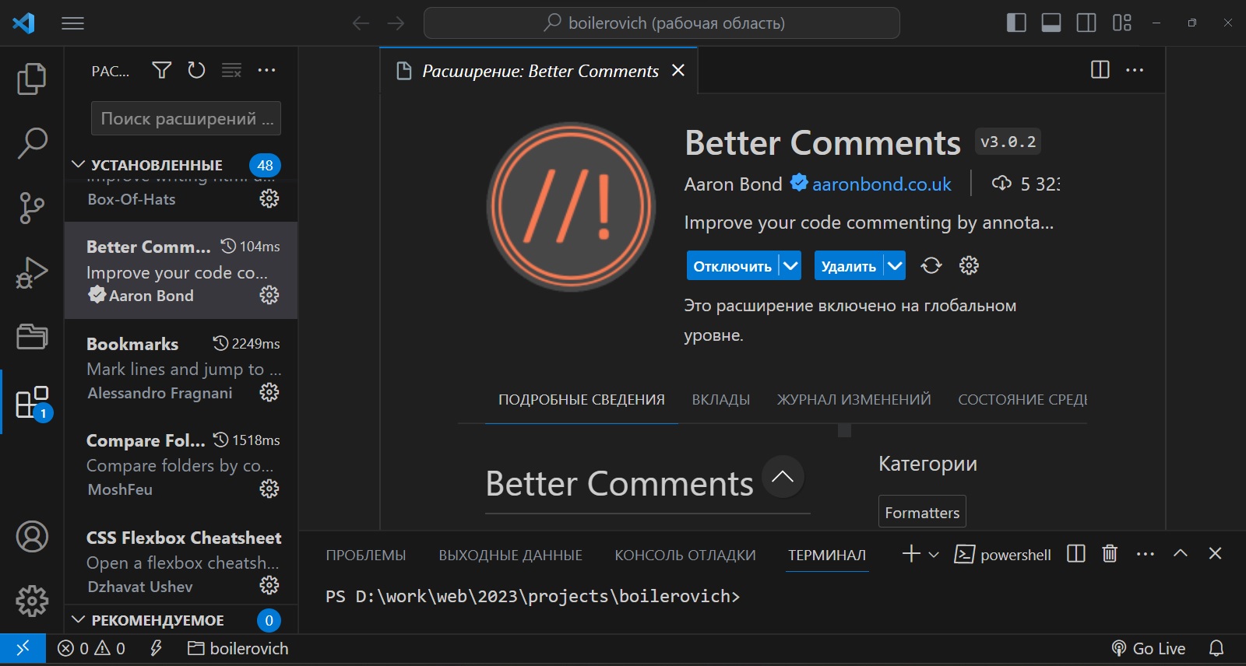Filter extensions with the funnel icon
The width and height of the screenshot is (1246, 666).
click(162, 70)
